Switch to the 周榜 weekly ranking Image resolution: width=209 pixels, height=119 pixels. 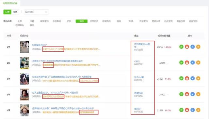pos(15,12)
